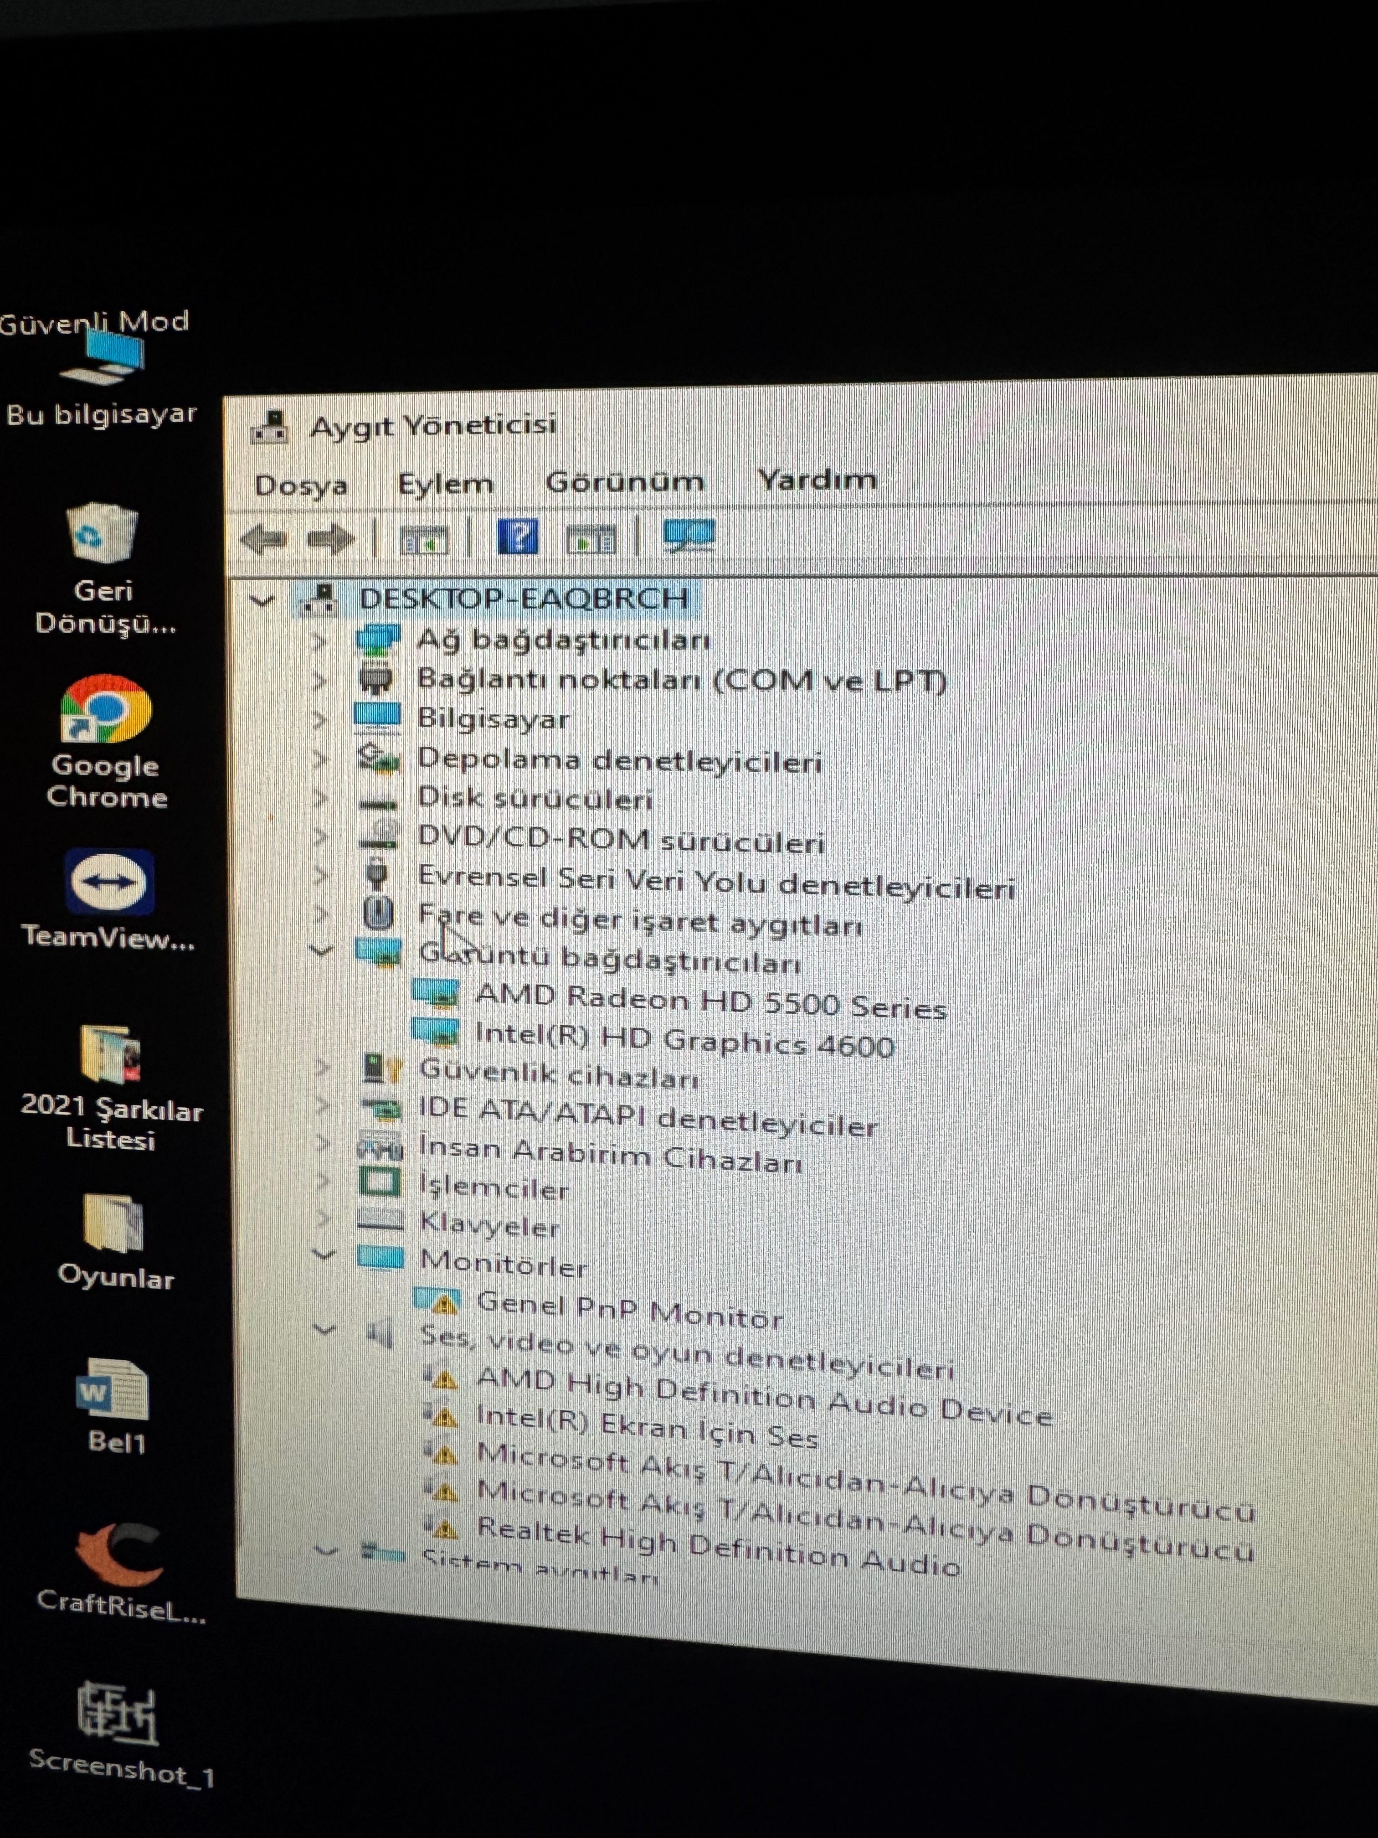Click the Back arrow in Device Manager toolbar
1378x1838 pixels.
[263, 539]
